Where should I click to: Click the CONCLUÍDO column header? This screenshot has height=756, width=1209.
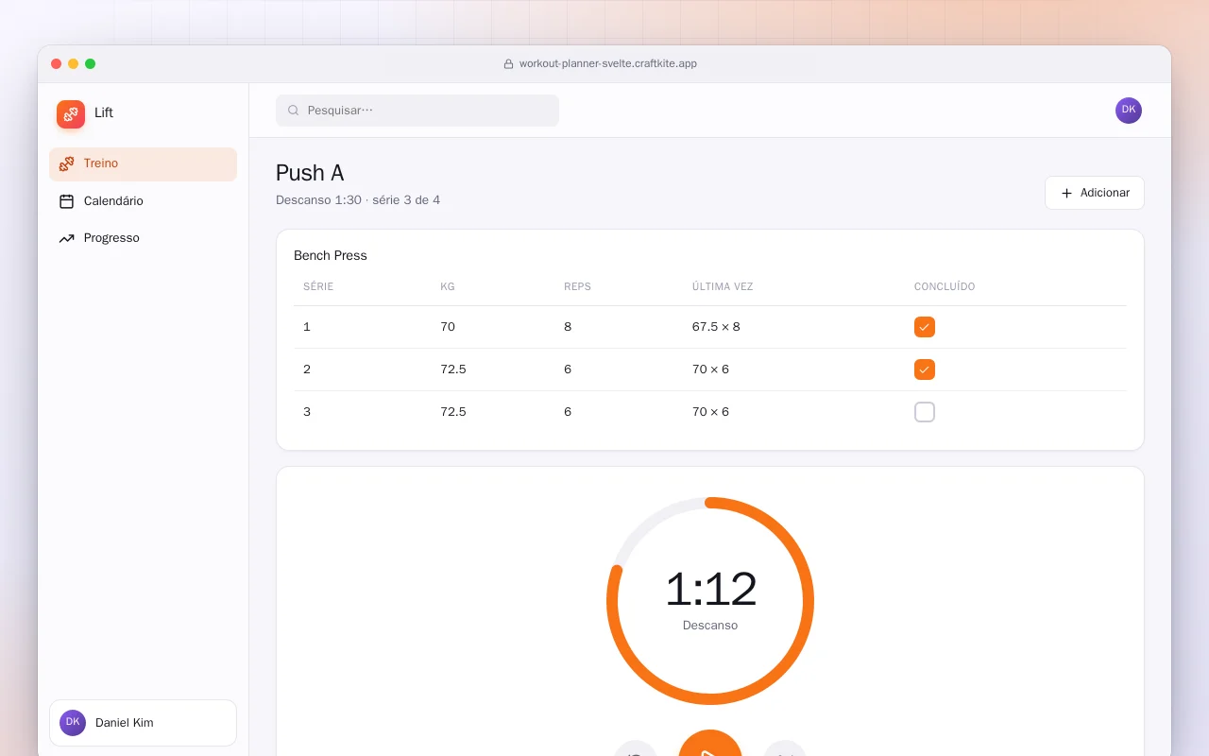[x=945, y=286]
